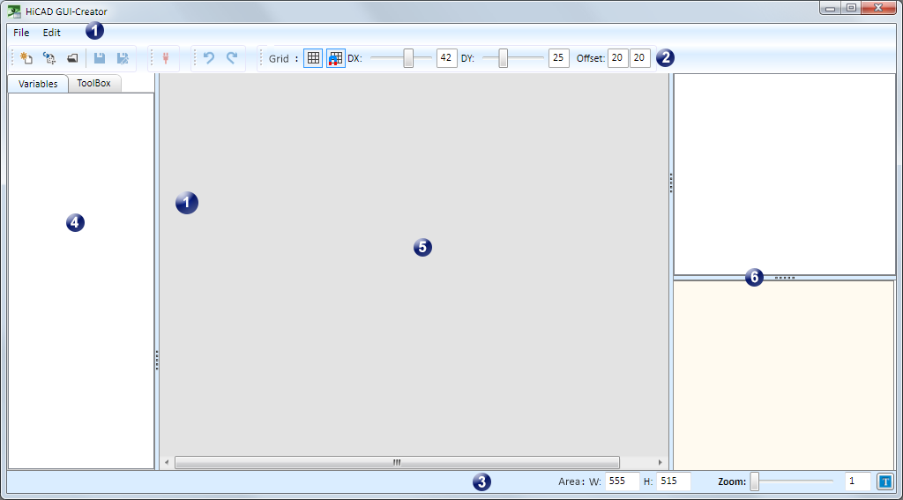This screenshot has width=903, height=500.
Task: Click the Area width input field
Action: point(622,481)
